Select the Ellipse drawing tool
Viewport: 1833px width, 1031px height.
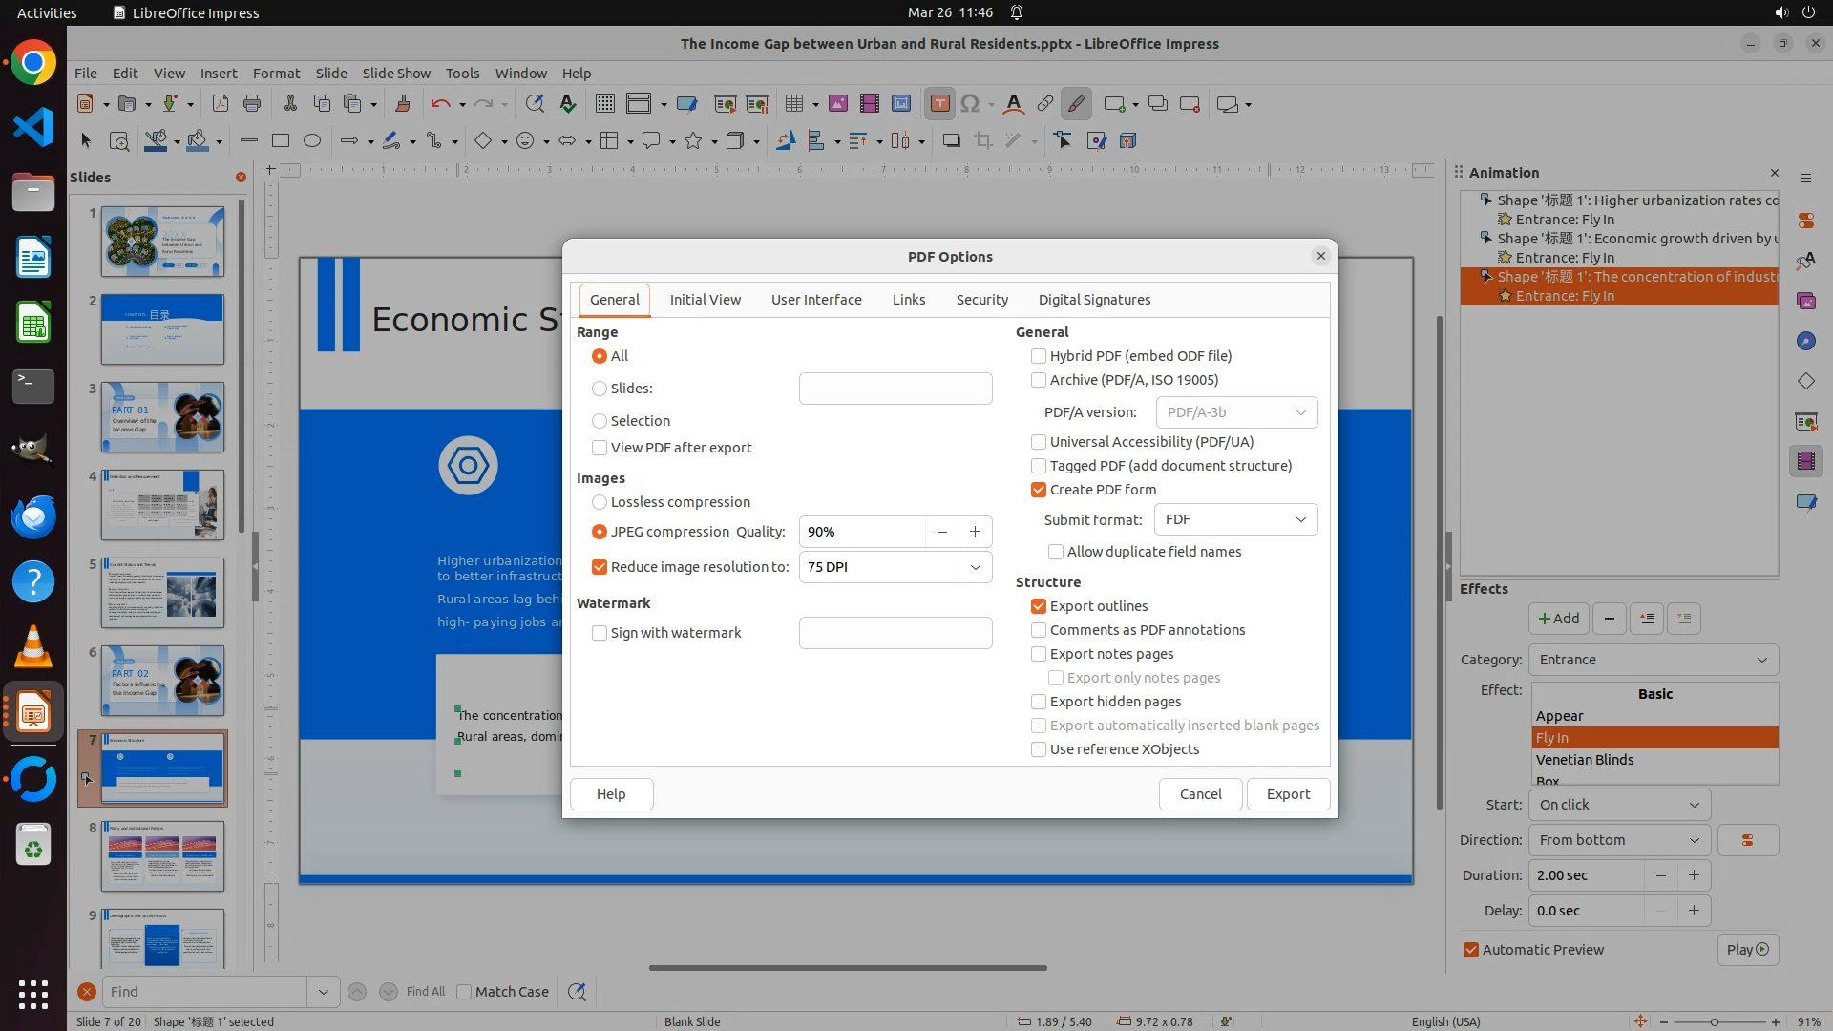click(x=312, y=141)
